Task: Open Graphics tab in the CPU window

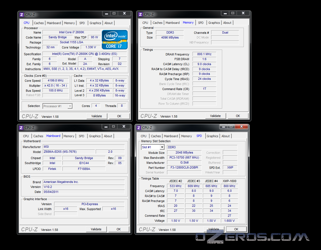Action: 95,23
